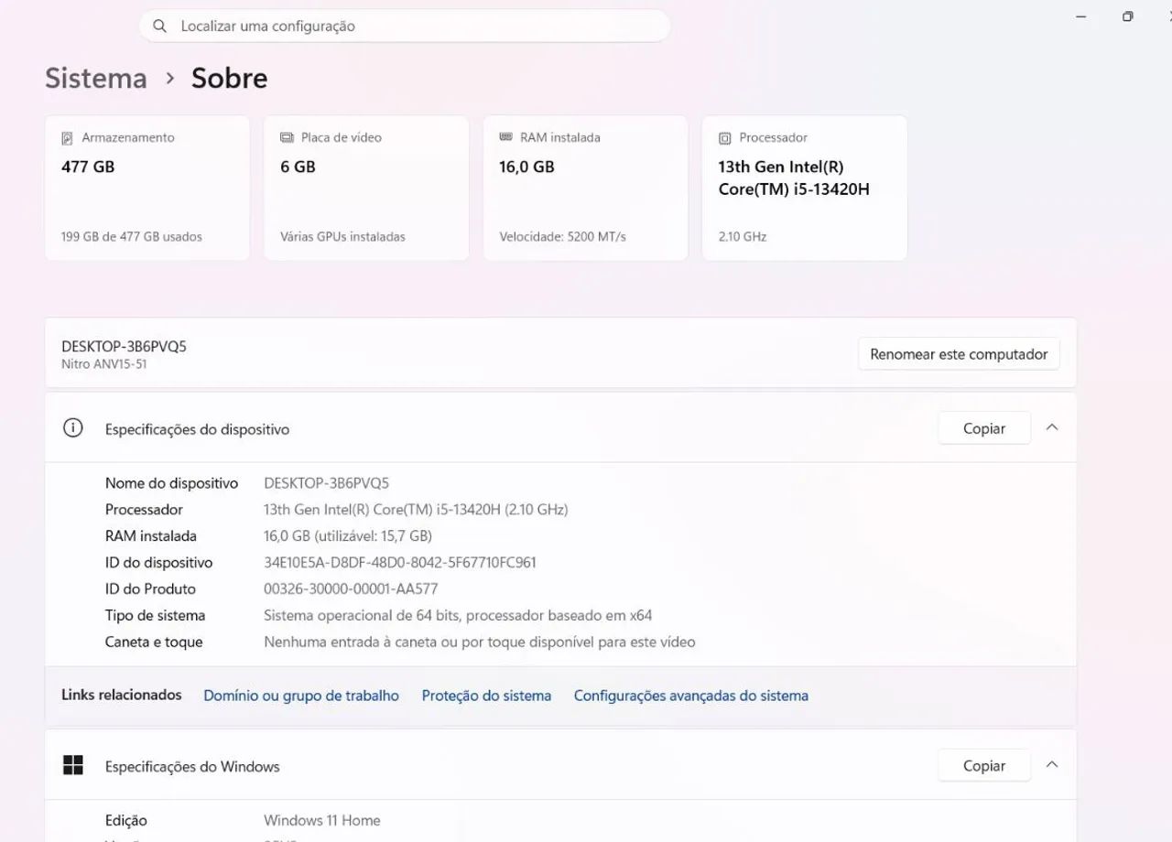Image resolution: width=1172 pixels, height=842 pixels.
Task: Go back to Sistema in breadcrumb
Action: coord(96,79)
